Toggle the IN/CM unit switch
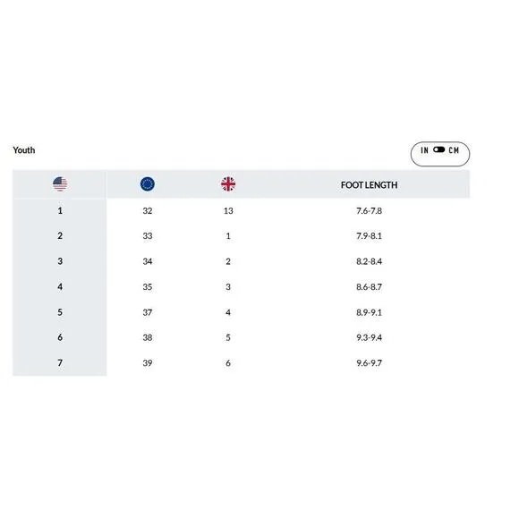Image resolution: width=519 pixels, height=519 pixels. (x=438, y=150)
